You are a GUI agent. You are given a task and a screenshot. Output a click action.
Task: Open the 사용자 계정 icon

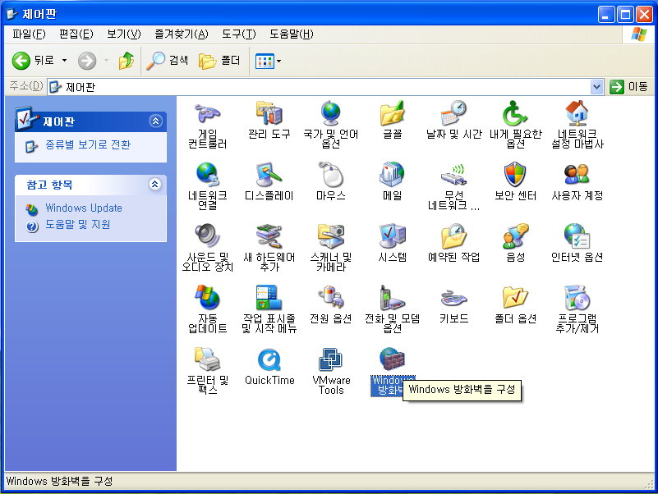pyautogui.click(x=577, y=175)
